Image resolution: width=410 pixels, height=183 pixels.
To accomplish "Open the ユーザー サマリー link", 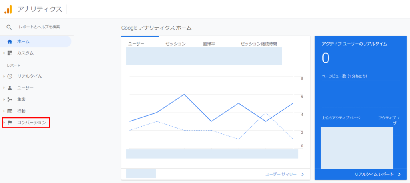I will point(281,174).
